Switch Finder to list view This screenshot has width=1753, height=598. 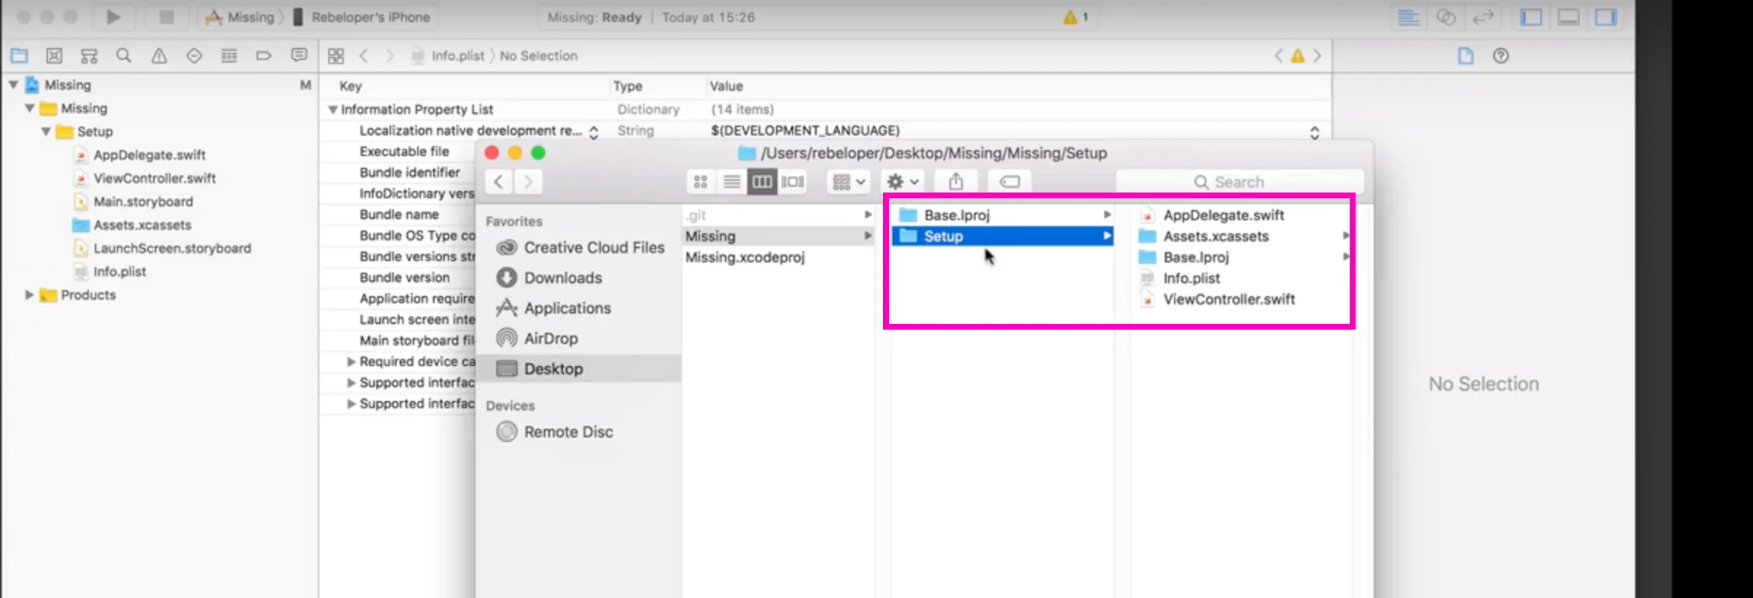[x=731, y=182]
